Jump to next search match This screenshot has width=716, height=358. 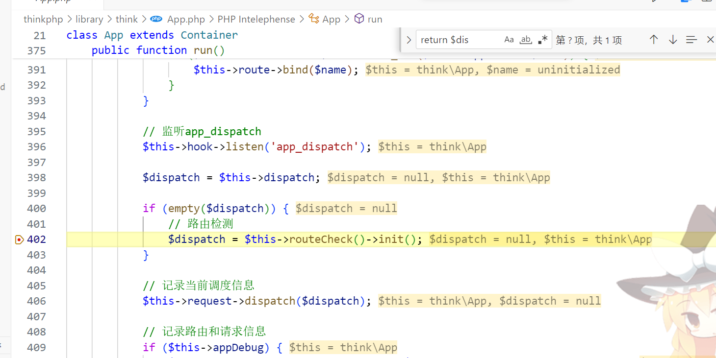[x=673, y=40]
